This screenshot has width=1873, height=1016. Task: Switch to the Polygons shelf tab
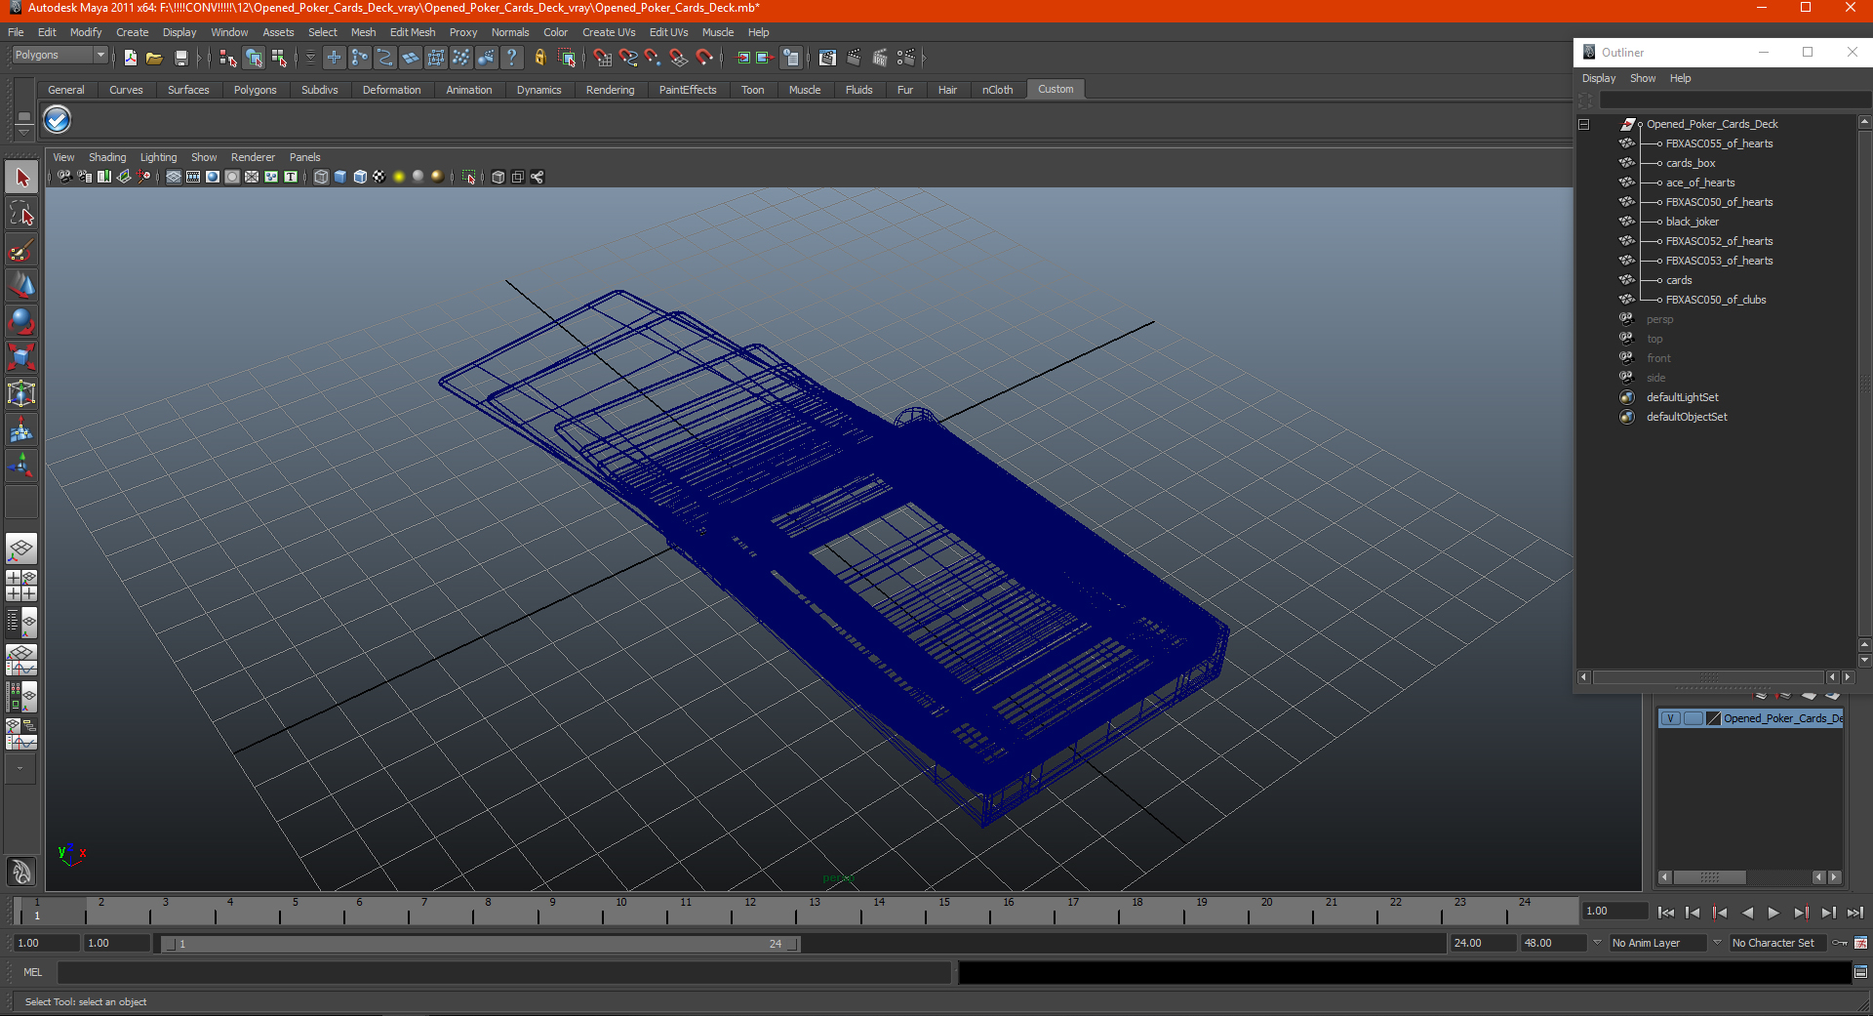coord(256,90)
